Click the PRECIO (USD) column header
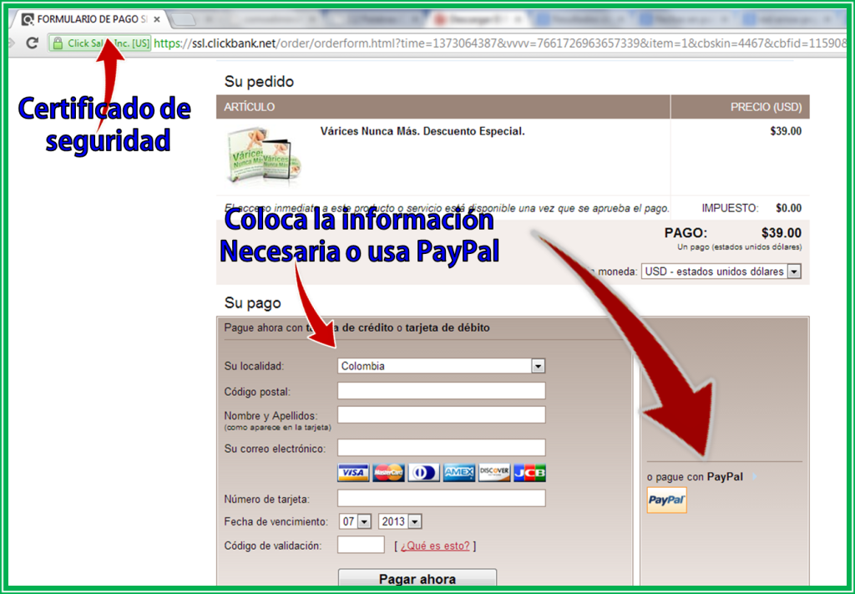This screenshot has height=594, width=855. (x=766, y=107)
